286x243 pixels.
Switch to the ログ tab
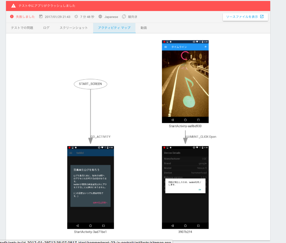pos(46,28)
